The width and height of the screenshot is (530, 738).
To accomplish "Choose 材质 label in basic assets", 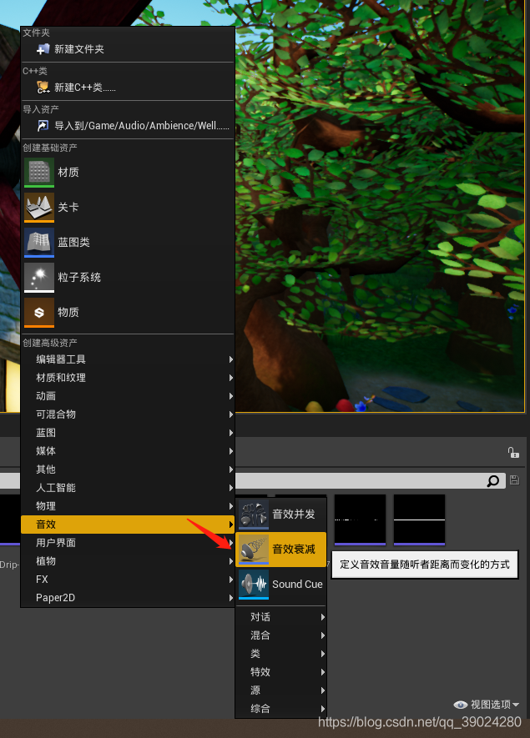I will [x=68, y=173].
